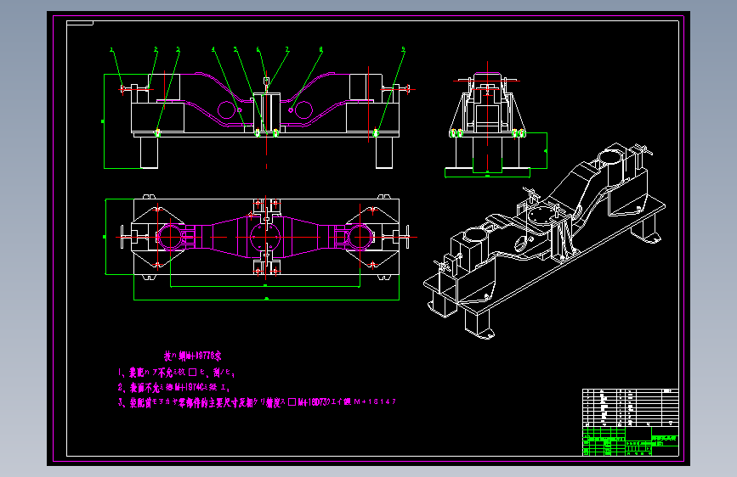Viewport: 737px width, 477px height.
Task: Select left magenta circle in front view
Action: pyautogui.click(x=226, y=109)
